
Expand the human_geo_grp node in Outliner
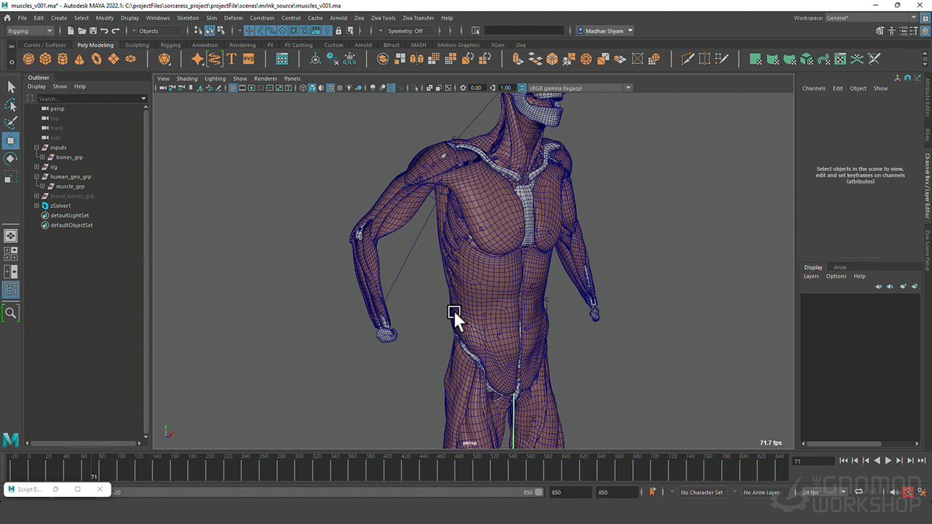coord(36,177)
